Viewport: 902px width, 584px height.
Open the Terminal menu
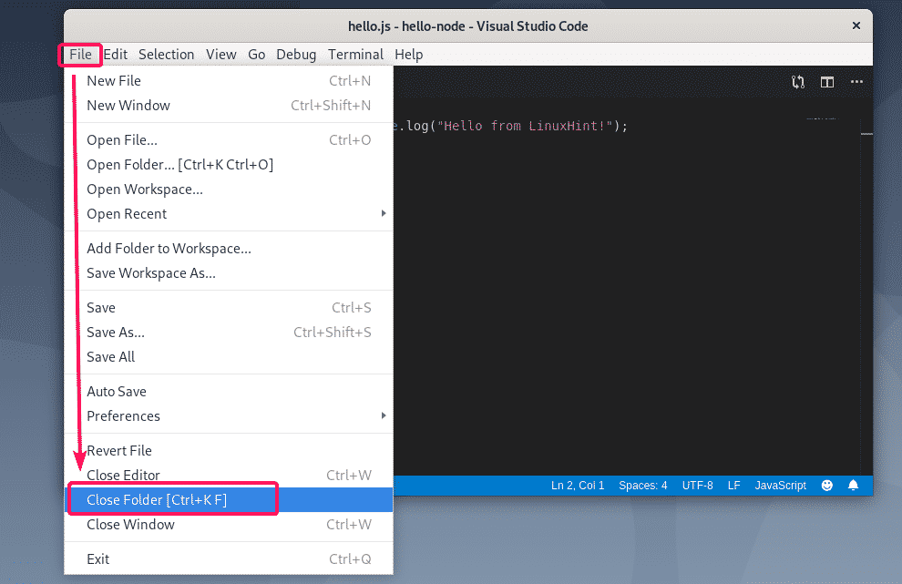355,54
